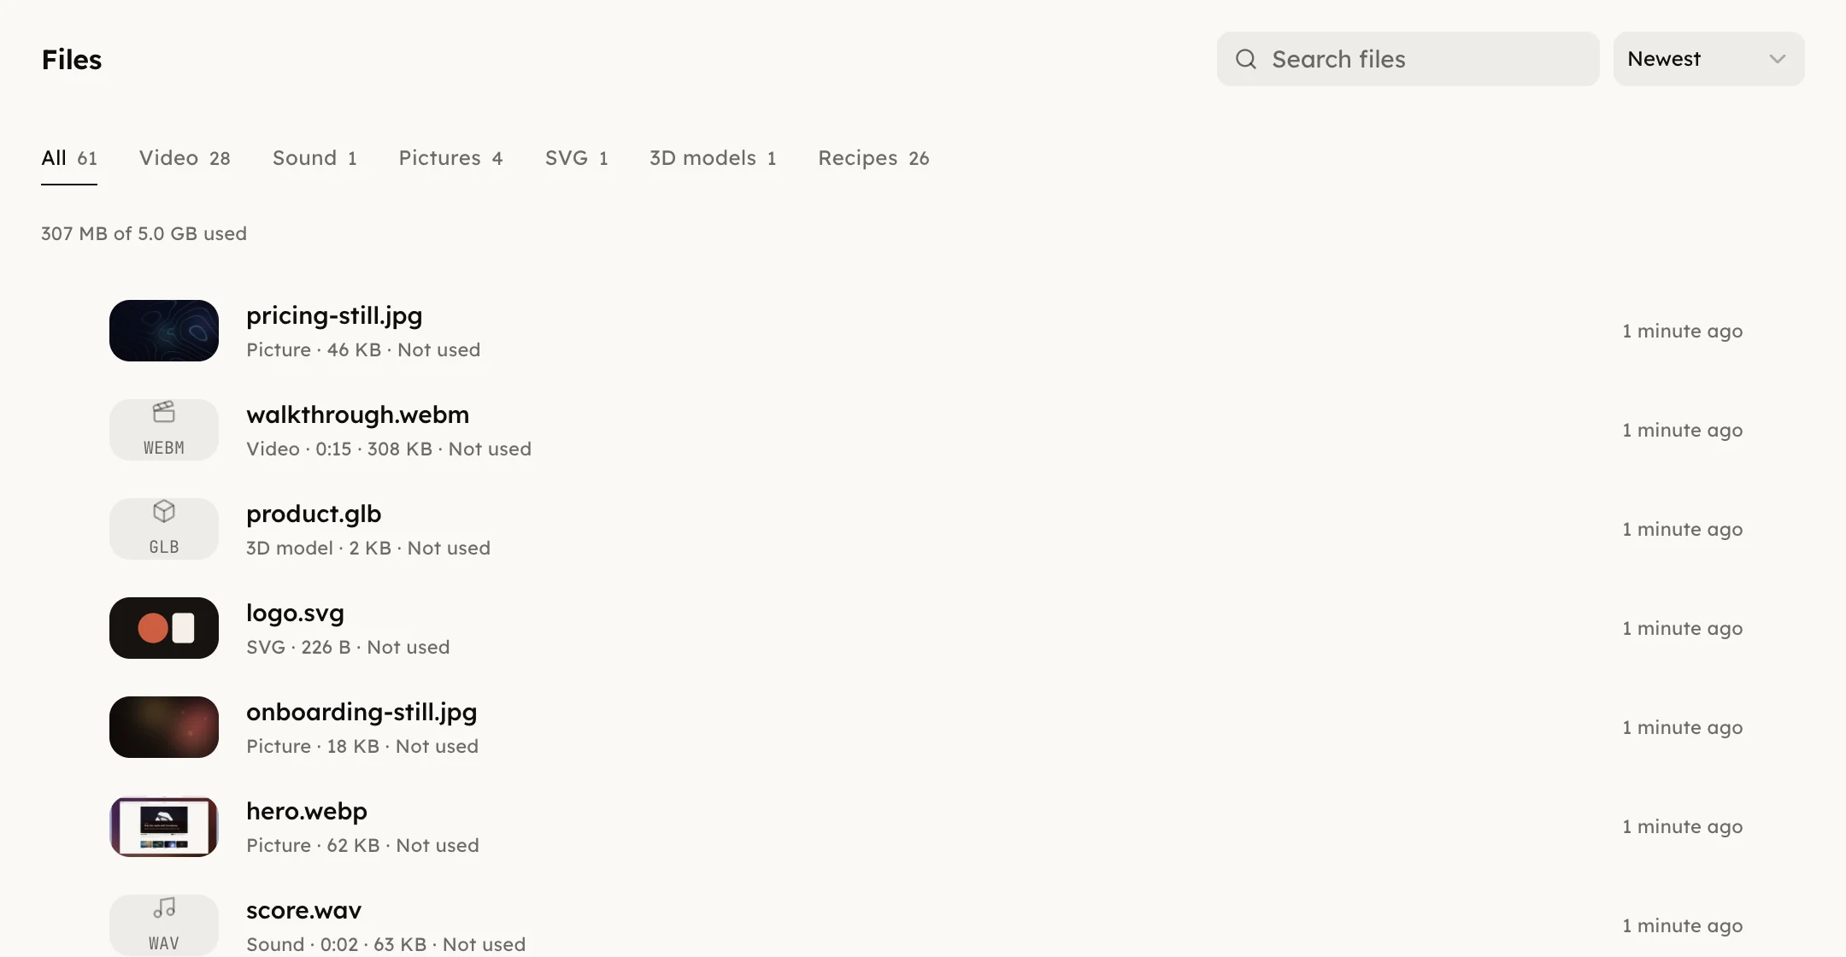Open the pricing-still.jpg thumbnail

(164, 331)
